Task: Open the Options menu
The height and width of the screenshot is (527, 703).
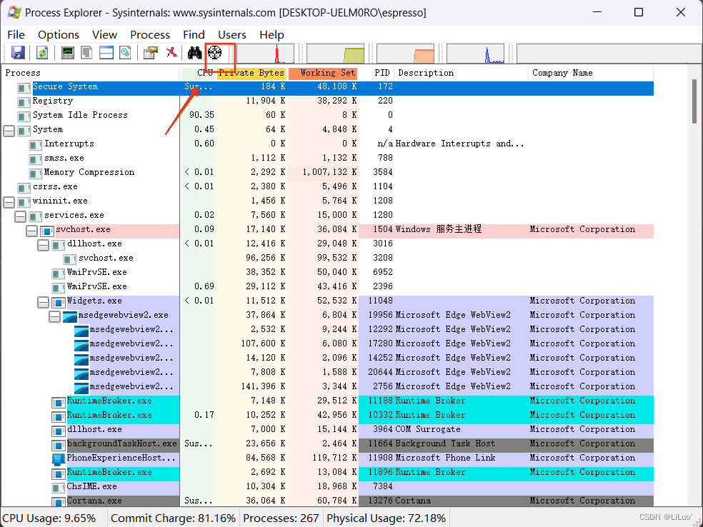Action: tap(59, 34)
